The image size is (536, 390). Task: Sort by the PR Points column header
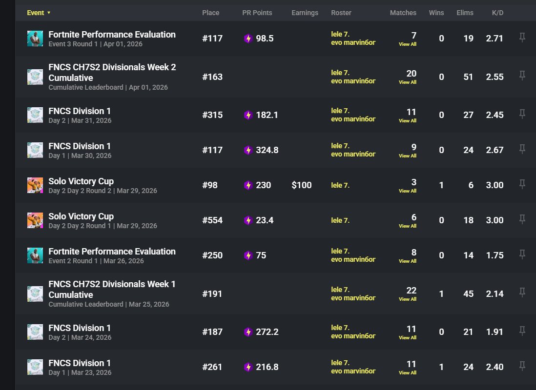pos(257,13)
